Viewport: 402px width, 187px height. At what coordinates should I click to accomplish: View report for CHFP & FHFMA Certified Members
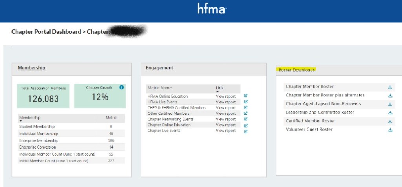tap(225, 108)
